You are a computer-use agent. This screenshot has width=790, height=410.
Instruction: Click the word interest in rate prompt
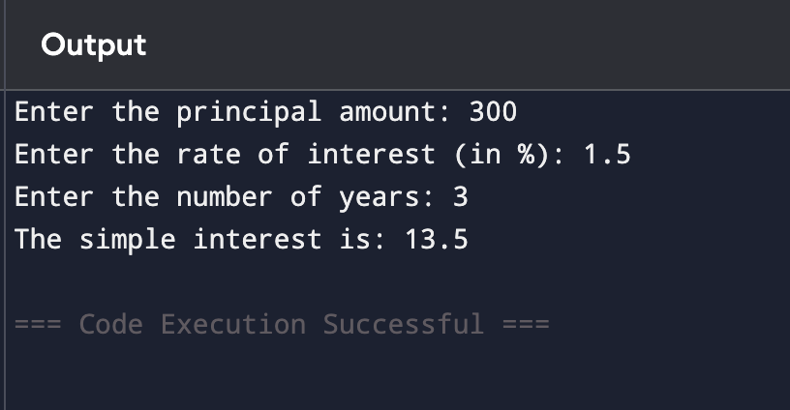372,154
